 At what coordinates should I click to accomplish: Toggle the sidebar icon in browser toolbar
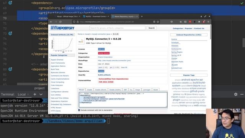(185, 22)
